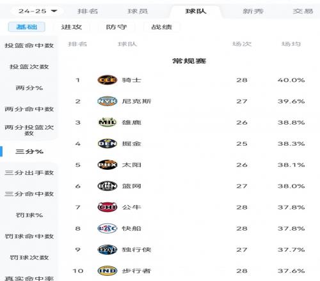Switch to the 排名 tab
Viewport: 320px width, 281px height.
click(88, 11)
